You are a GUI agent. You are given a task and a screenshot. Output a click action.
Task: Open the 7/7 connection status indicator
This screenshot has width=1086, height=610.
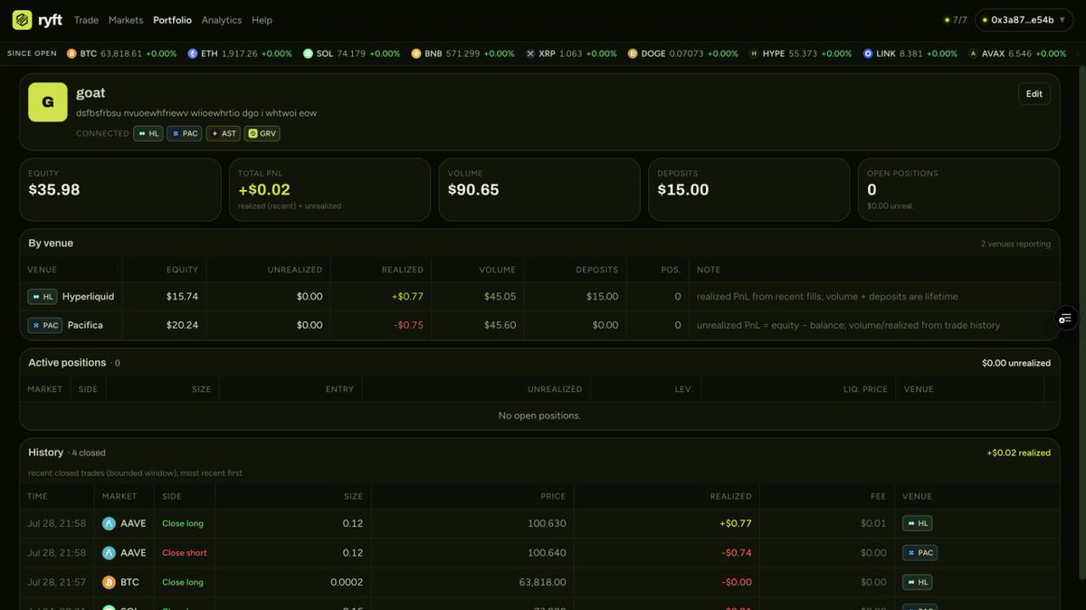pos(955,20)
